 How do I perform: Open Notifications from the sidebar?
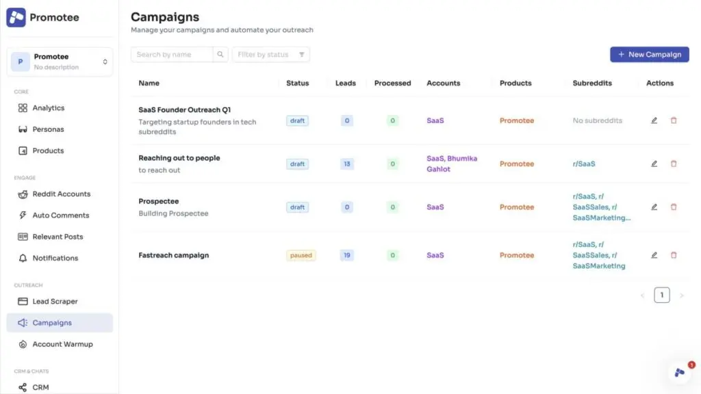pyautogui.click(x=56, y=258)
